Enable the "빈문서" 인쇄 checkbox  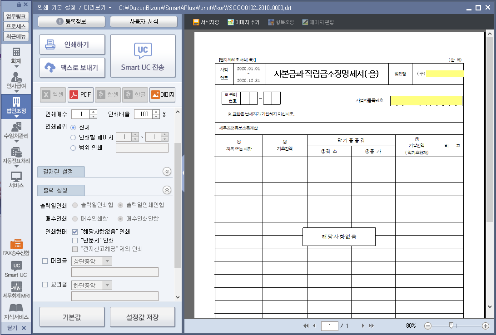click(75, 240)
